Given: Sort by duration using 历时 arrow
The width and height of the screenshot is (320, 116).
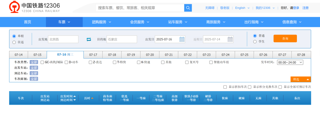Looking at the screenshot, I should click(92, 98).
